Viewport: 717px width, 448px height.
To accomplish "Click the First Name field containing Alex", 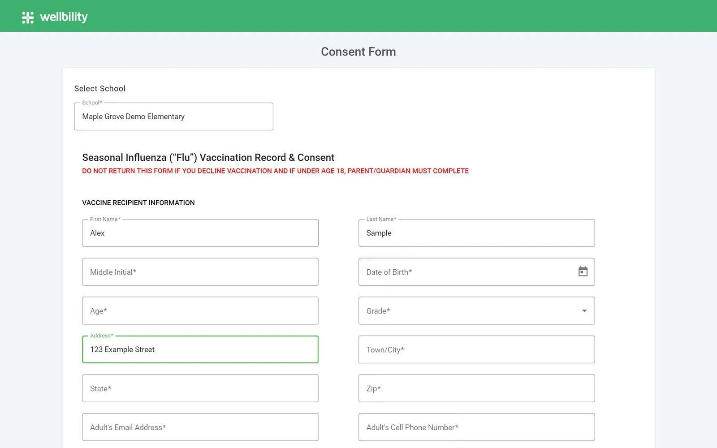I will [x=200, y=233].
